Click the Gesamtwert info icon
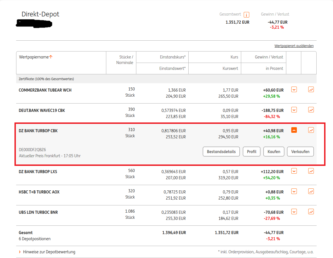 (x=246, y=15)
